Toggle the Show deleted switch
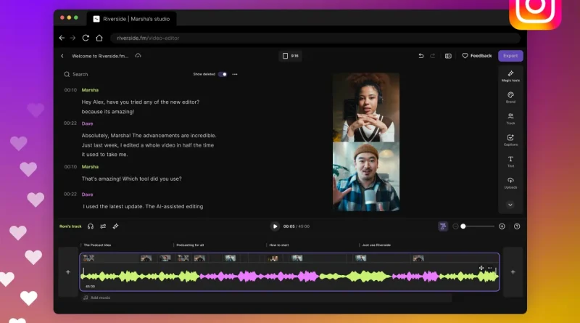580x323 pixels. click(x=223, y=75)
